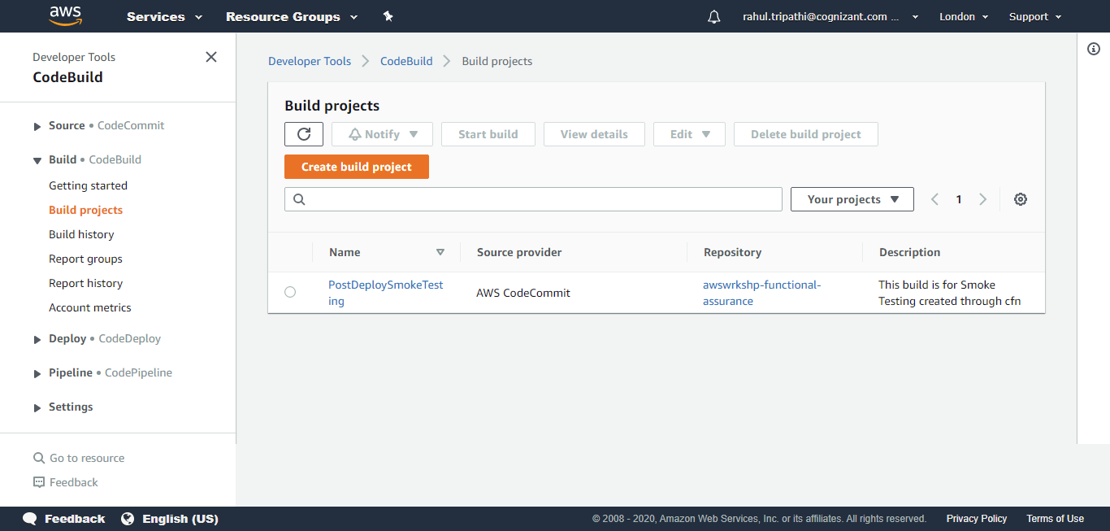The width and height of the screenshot is (1110, 531).
Task: Click the AWS CodeCommit source provider cell
Action: pos(523,293)
